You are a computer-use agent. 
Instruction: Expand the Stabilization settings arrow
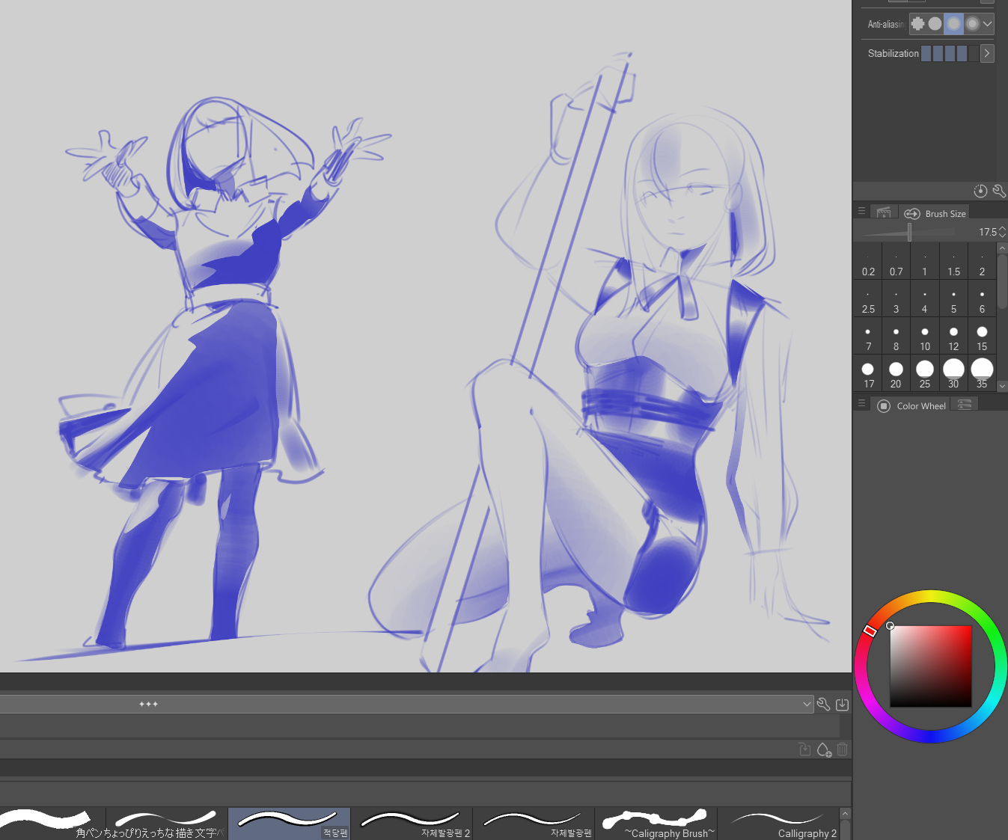point(987,53)
